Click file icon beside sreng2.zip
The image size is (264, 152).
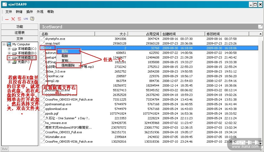(43, 81)
